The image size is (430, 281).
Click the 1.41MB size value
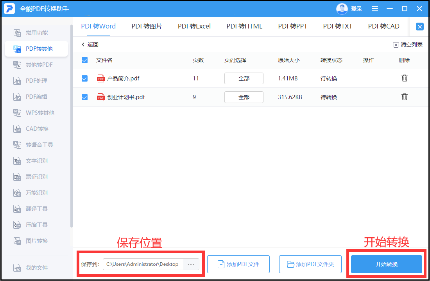[x=288, y=78]
